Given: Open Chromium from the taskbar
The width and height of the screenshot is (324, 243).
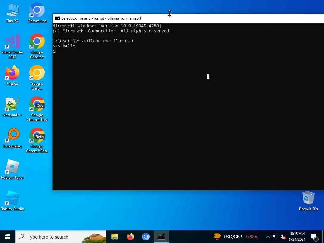Looking at the screenshot, I should [x=146, y=237].
